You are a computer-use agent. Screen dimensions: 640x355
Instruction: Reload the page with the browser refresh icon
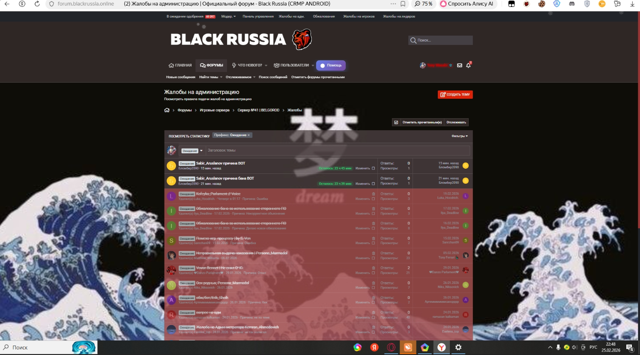coord(37,4)
